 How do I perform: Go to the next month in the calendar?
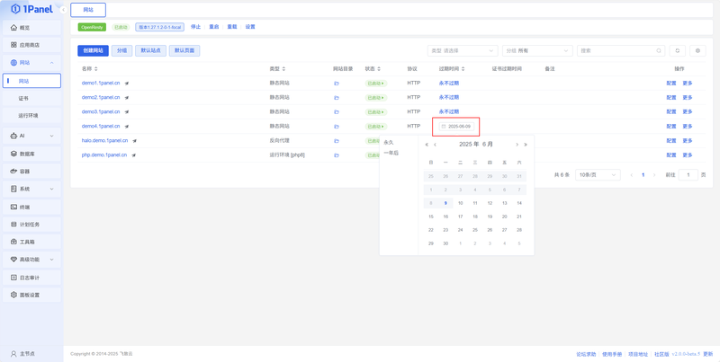click(517, 145)
